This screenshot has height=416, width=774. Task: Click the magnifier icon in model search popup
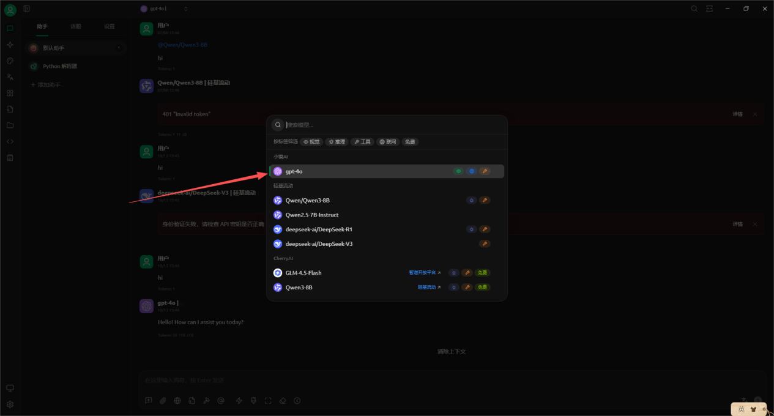pyautogui.click(x=278, y=125)
